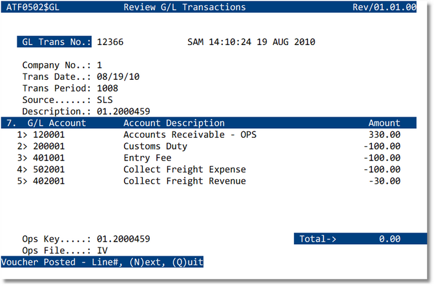This screenshot has height=286, width=434.
Task: Click the 330.00 amount on line 1
Action: coord(386,135)
